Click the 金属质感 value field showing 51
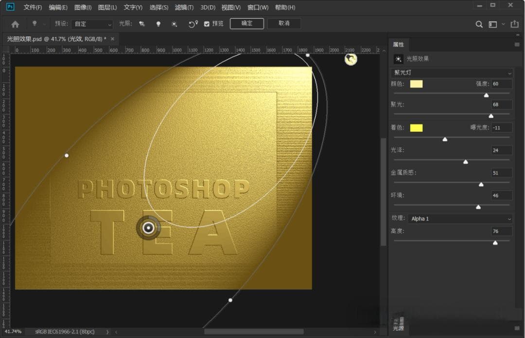Image resolution: width=525 pixels, height=338 pixels. coord(502,173)
